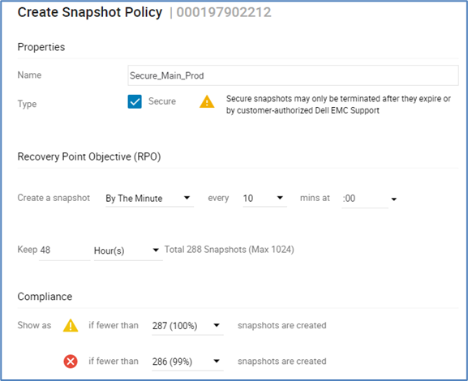Image resolution: width=468 pixels, height=381 pixels.
Task: Uncheck the Secure type checkbox
Action: (x=135, y=101)
